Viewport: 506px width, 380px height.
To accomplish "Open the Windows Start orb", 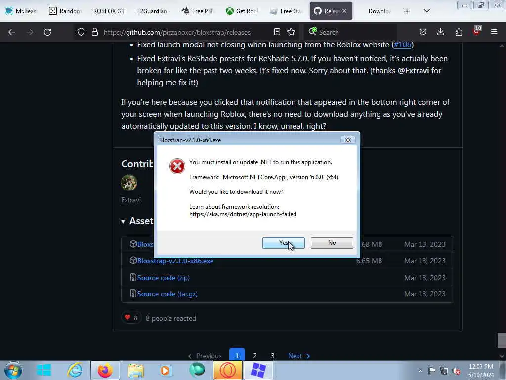I will click(13, 370).
